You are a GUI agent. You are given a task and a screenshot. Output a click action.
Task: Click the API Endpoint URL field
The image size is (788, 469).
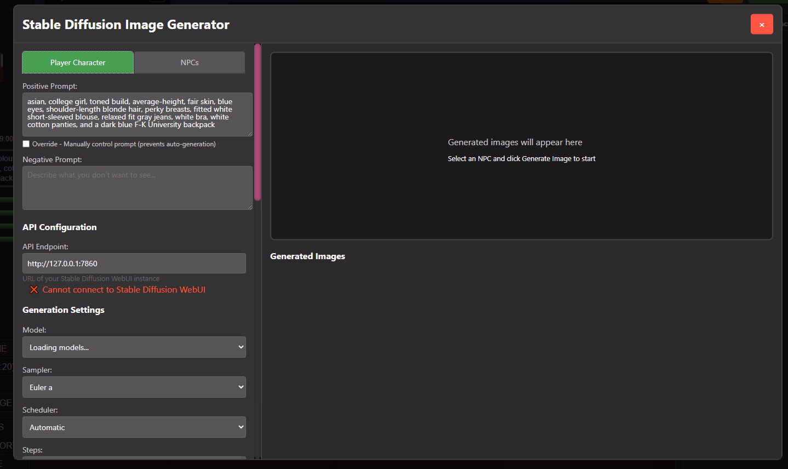click(134, 264)
